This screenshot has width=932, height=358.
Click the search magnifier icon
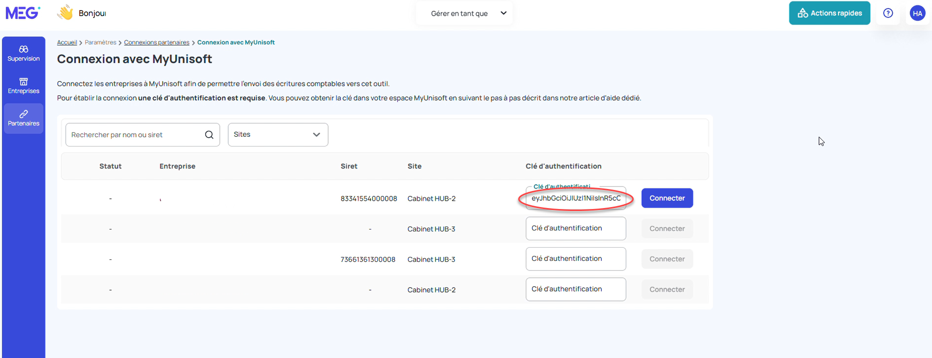209,135
